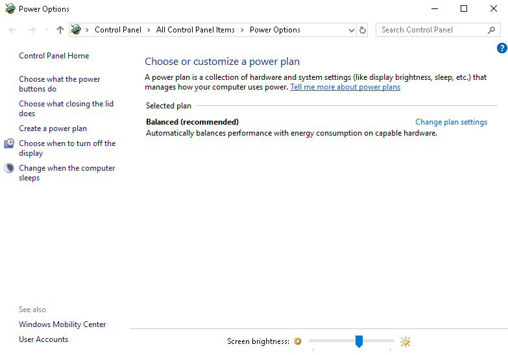
Task: Focus the Search Control Panel field
Action: (438, 30)
